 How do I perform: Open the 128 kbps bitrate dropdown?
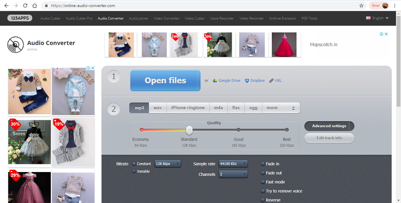coord(167,164)
